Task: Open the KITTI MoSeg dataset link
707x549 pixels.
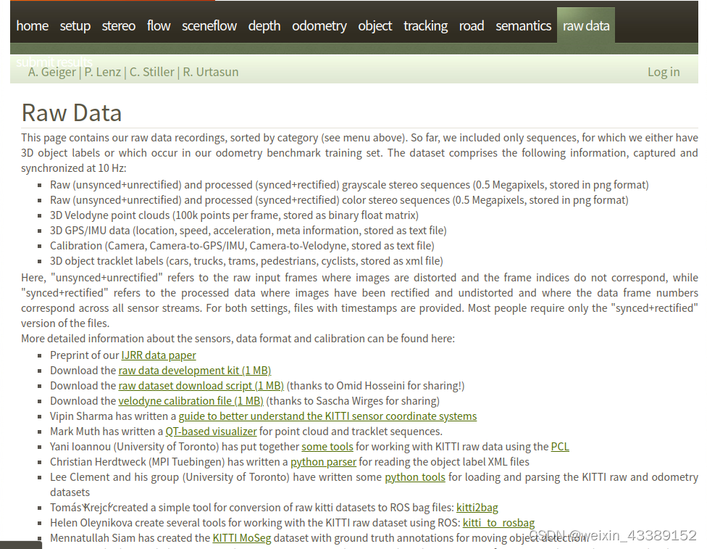Action: [242, 538]
